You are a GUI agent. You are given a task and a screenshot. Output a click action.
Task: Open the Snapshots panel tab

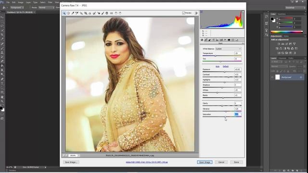click(x=236, y=40)
